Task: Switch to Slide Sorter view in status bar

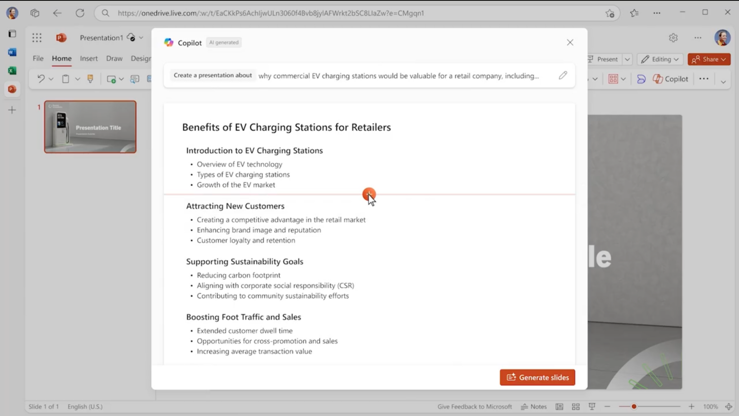Action: 576,406
